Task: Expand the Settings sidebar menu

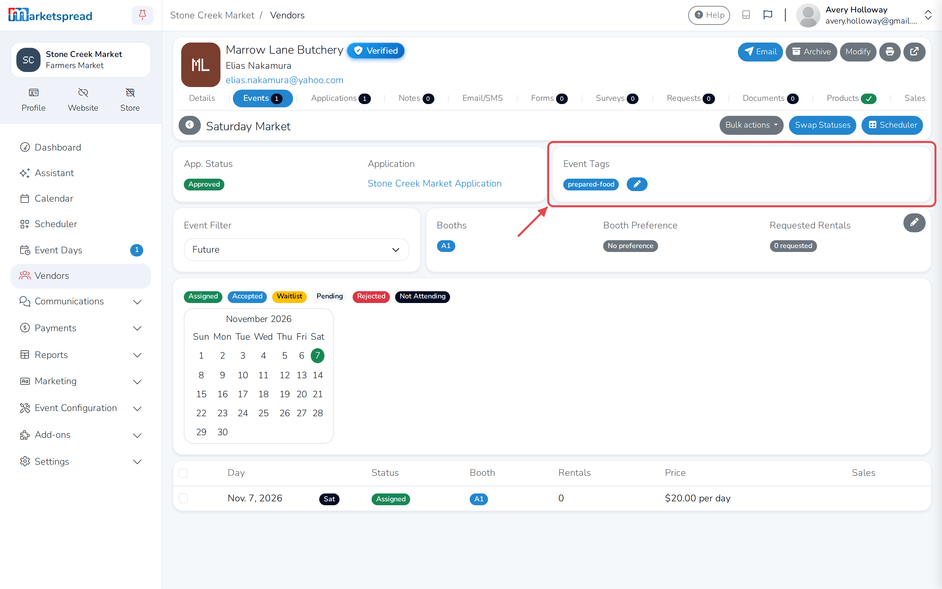Action: [x=80, y=462]
